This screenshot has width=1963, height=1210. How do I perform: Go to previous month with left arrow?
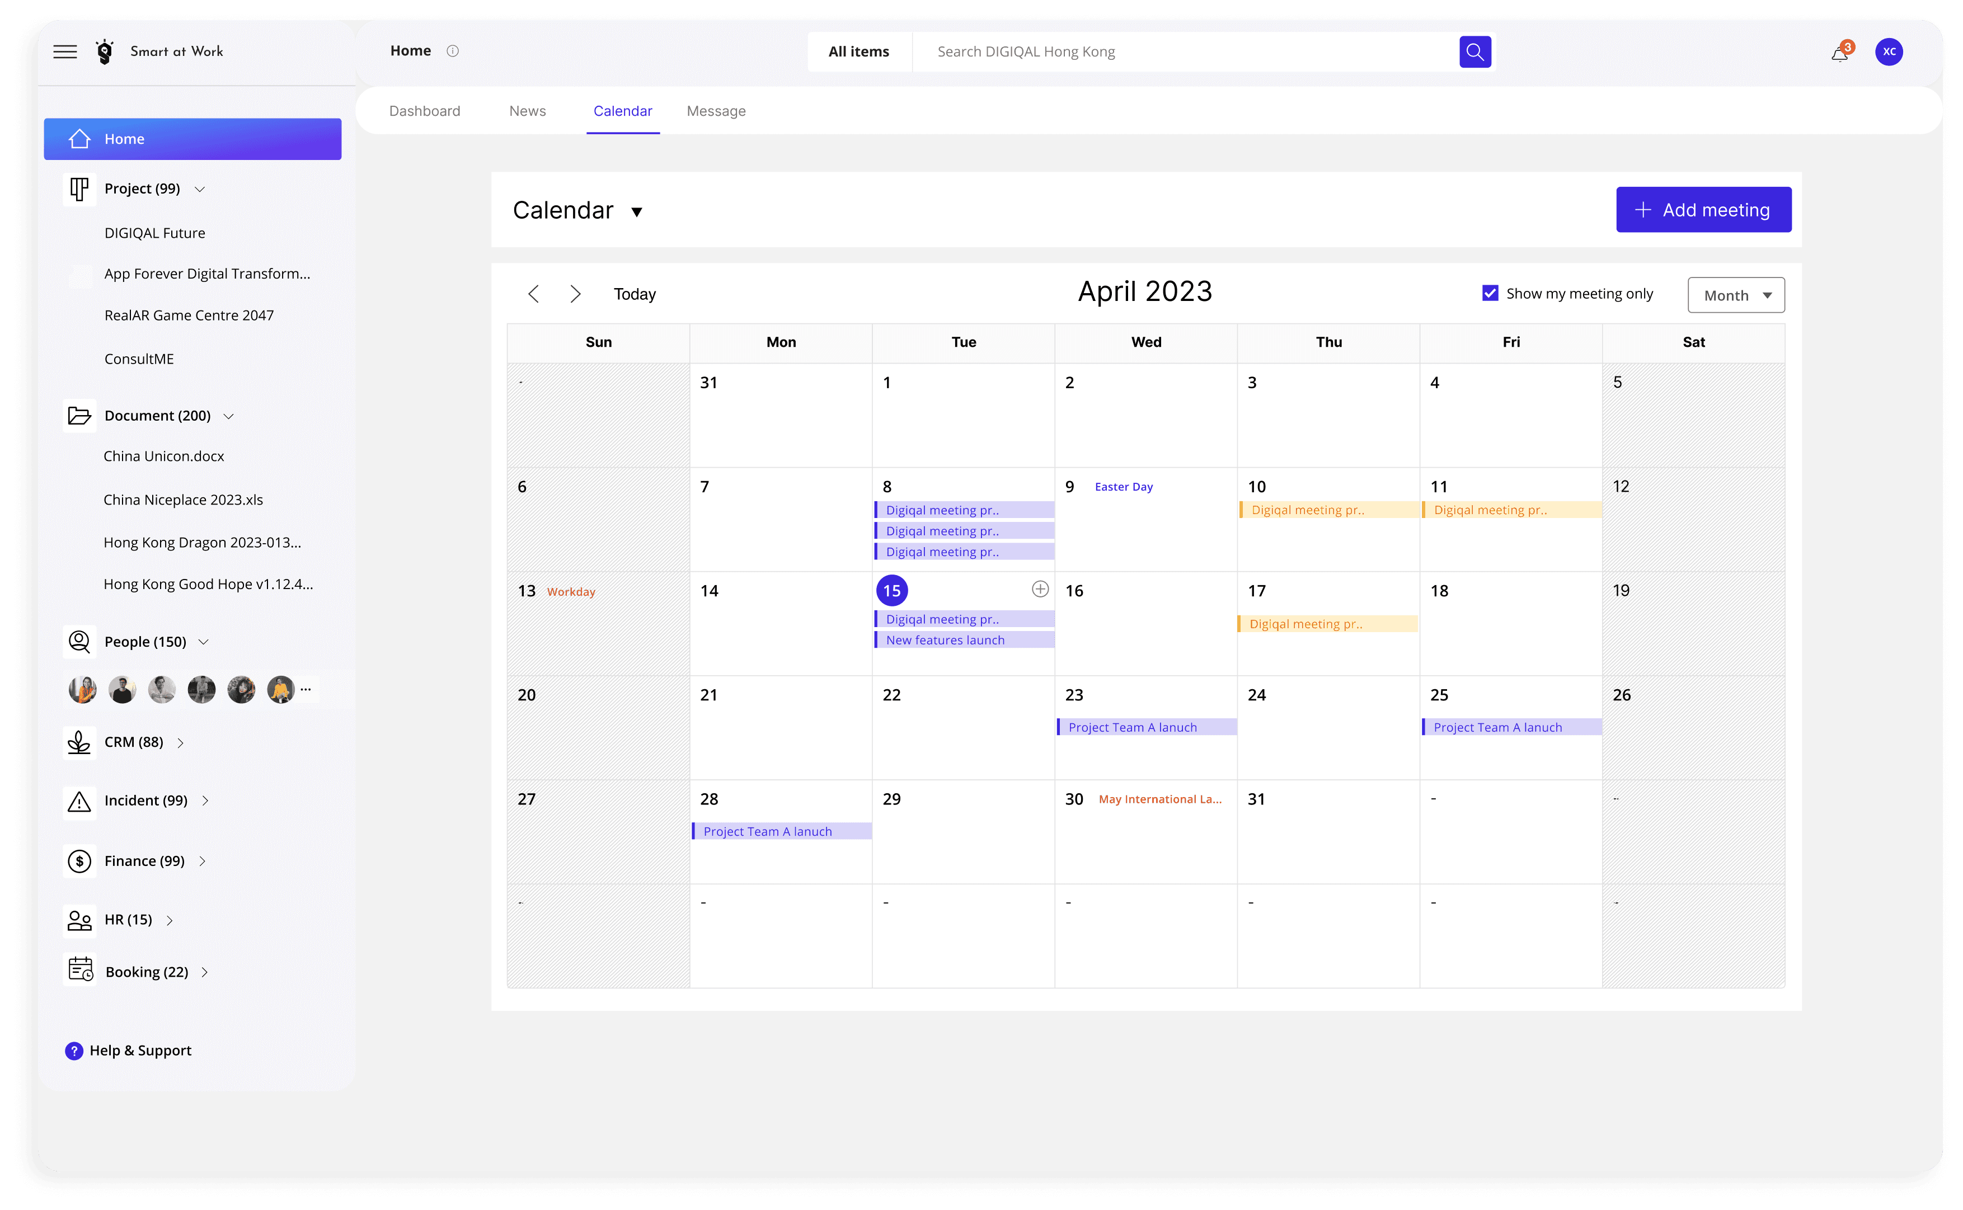pyautogui.click(x=534, y=294)
